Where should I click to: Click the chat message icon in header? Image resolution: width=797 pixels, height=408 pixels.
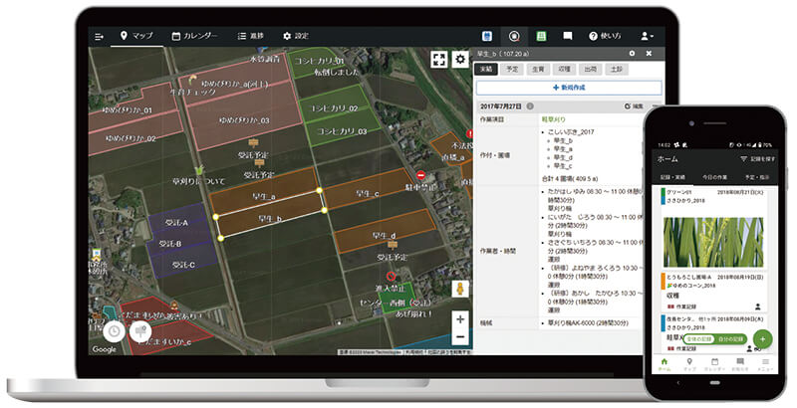(x=568, y=36)
